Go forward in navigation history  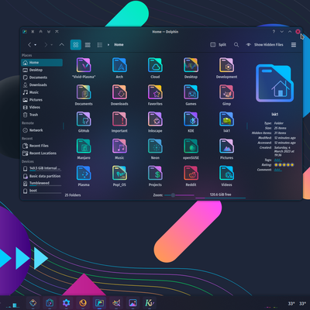(x=46, y=45)
